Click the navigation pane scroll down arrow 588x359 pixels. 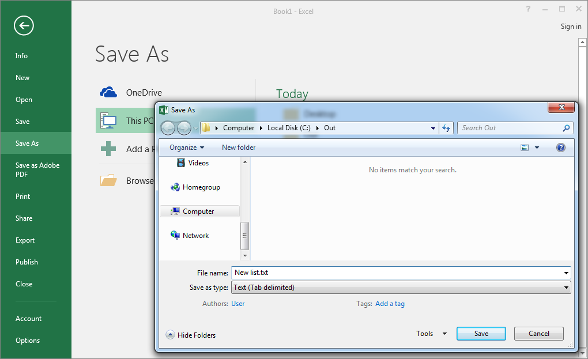[245, 256]
